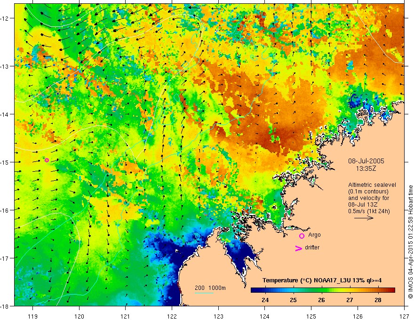414x320 pixels.
Task: Click the cyan 200/1000m isobath legend line
Action: 204,293
